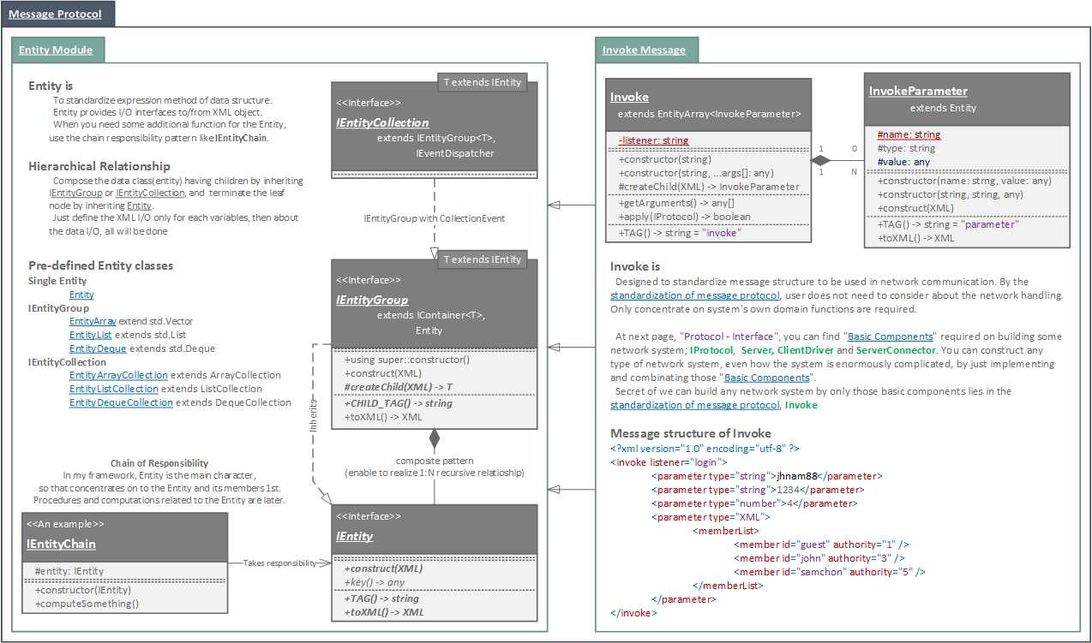Click the IEntityChain example class title
Viewport: 1092px width, 643px height.
coord(61,544)
